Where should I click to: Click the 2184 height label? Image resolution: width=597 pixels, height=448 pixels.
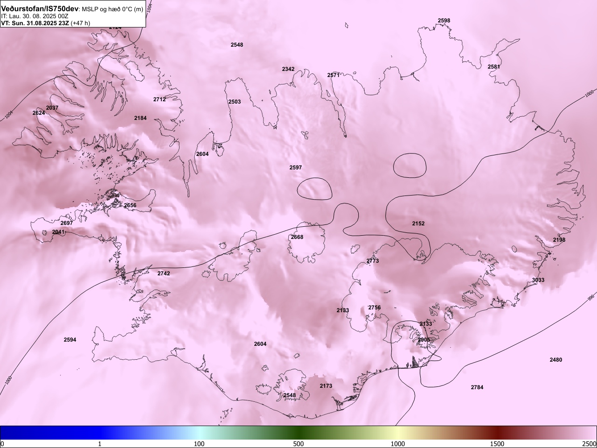pyautogui.click(x=140, y=118)
